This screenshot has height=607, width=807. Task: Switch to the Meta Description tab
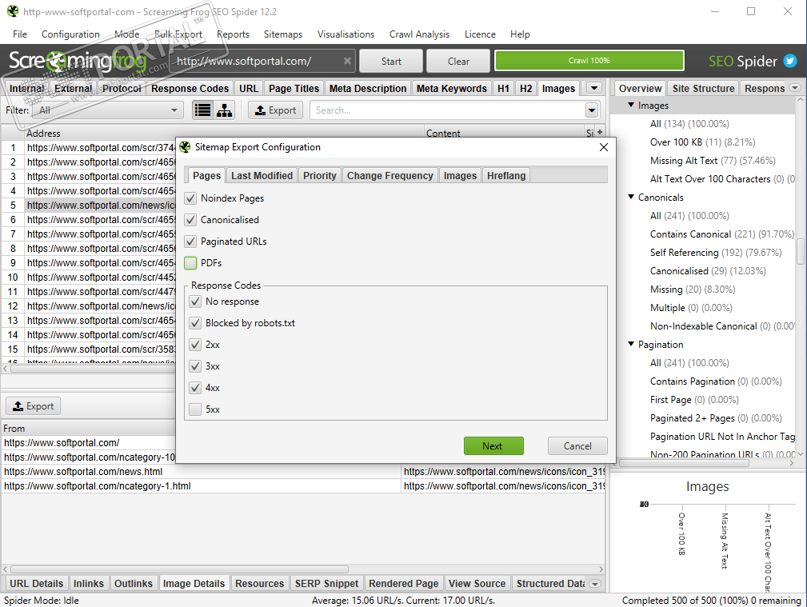click(368, 89)
